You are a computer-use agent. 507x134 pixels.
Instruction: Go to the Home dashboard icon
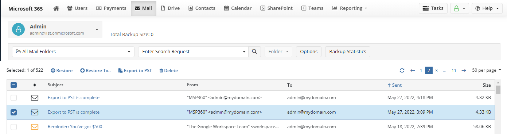[x=56, y=8]
